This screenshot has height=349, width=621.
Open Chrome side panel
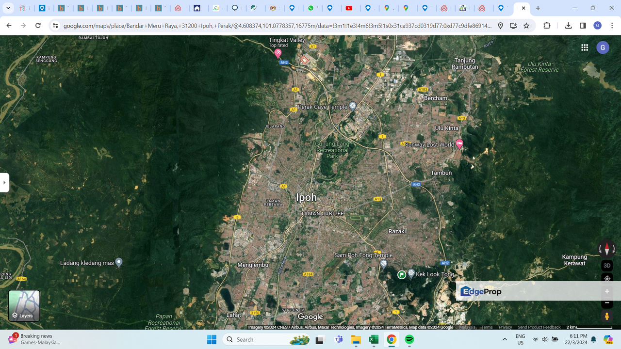click(583, 26)
